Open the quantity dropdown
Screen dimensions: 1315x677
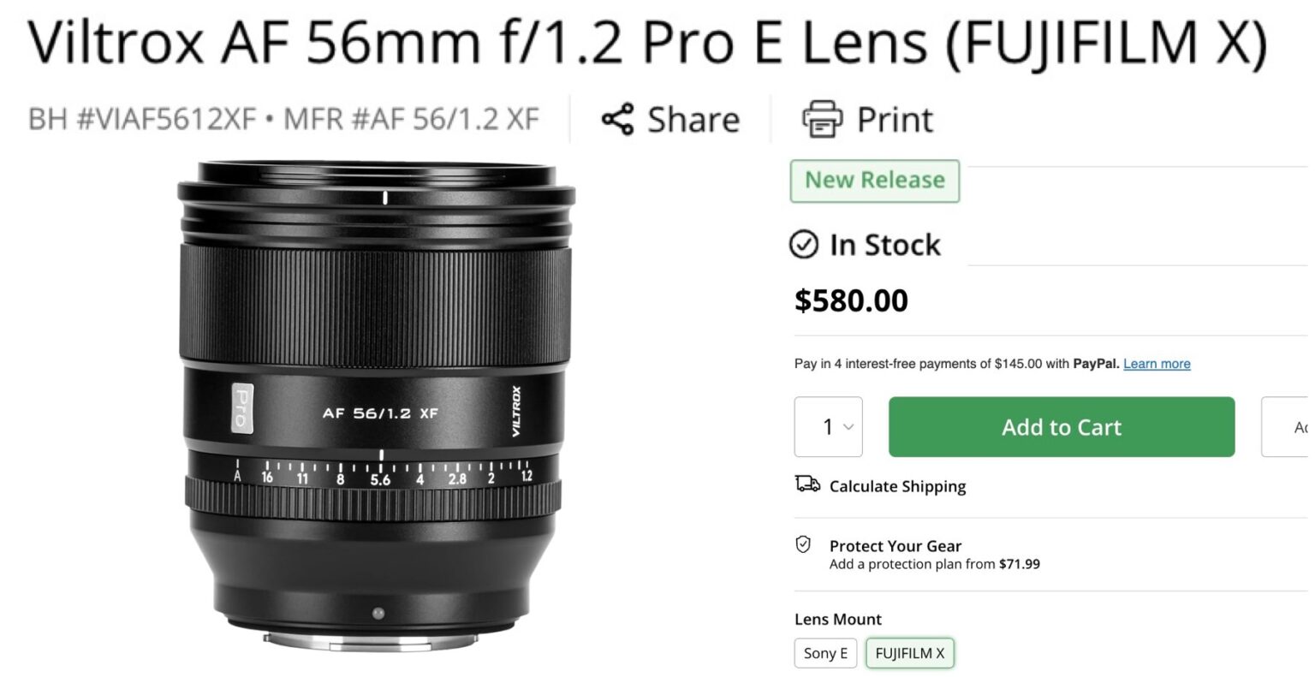pos(828,427)
